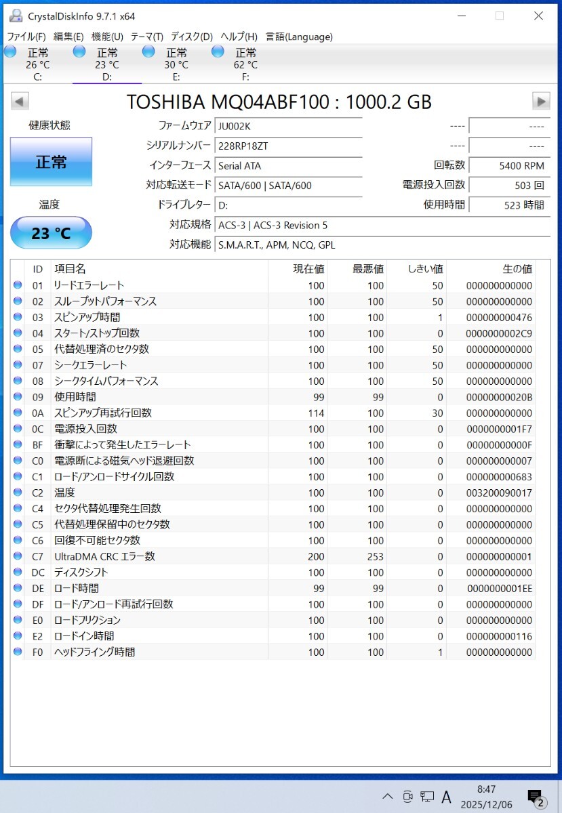The image size is (562, 813).
Task: Click status icon of スピンアップ時間 row
Action: pos(18,317)
